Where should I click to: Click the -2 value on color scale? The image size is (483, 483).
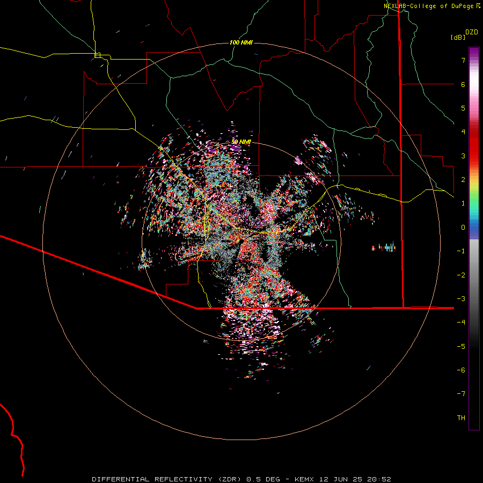pos(461,275)
